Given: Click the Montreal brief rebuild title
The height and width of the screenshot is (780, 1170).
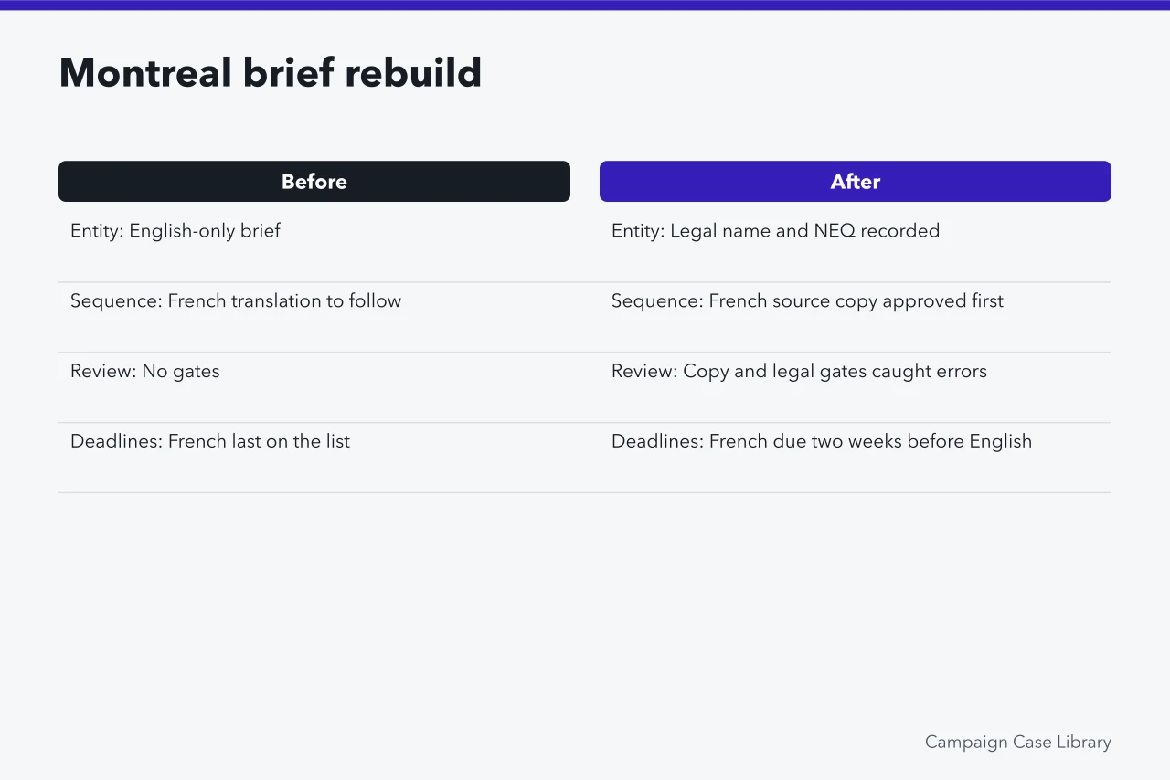Looking at the screenshot, I should (x=271, y=73).
